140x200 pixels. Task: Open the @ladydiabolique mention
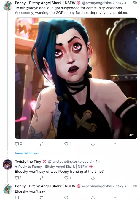(40, 8)
